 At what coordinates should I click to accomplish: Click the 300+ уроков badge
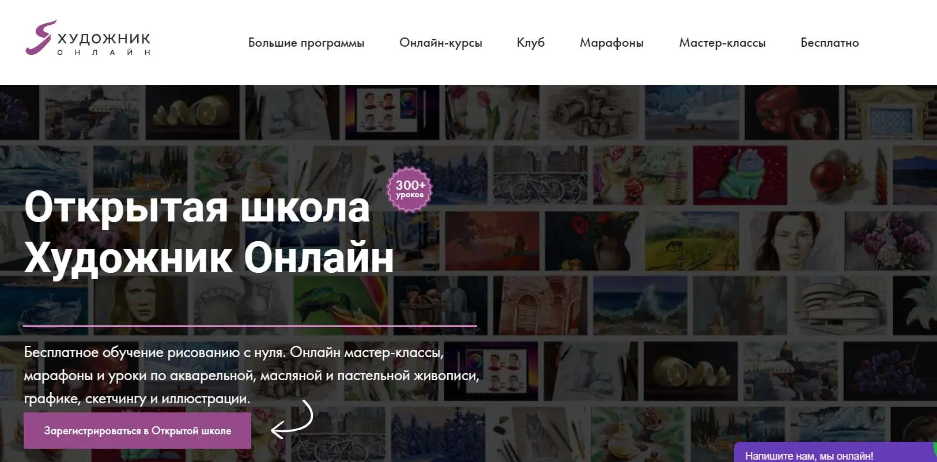409,190
